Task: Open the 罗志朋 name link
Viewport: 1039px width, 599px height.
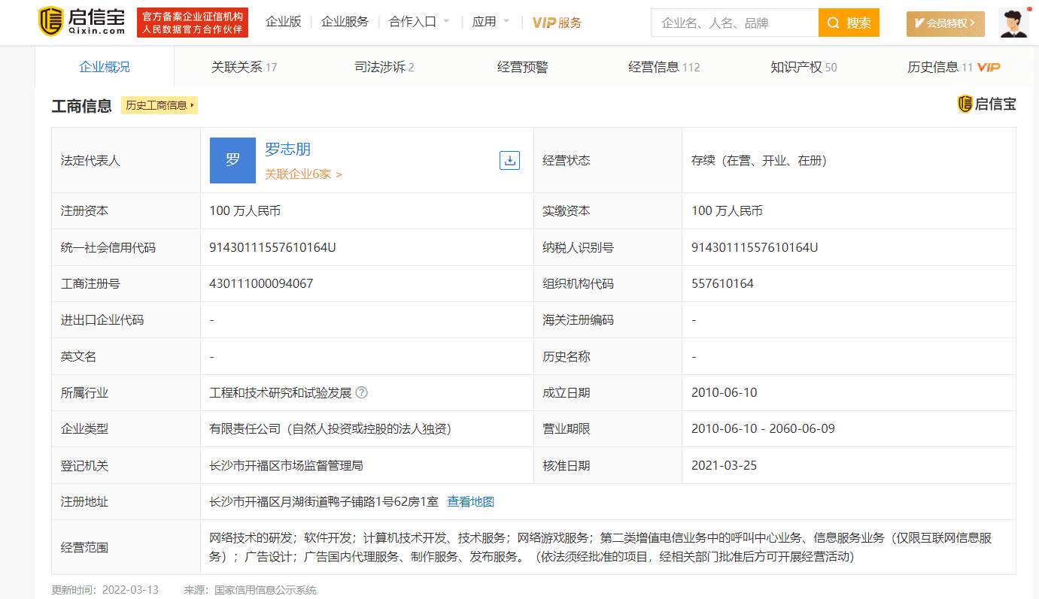Action: (x=287, y=149)
